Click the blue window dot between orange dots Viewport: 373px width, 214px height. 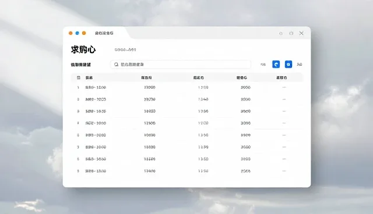click(x=78, y=33)
